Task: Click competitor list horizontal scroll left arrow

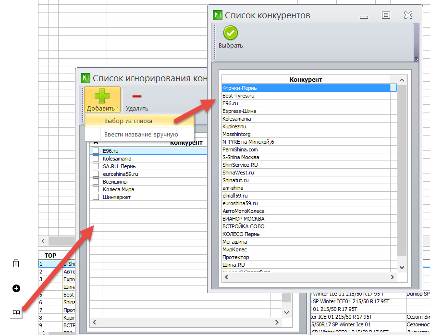Action: coord(226,277)
